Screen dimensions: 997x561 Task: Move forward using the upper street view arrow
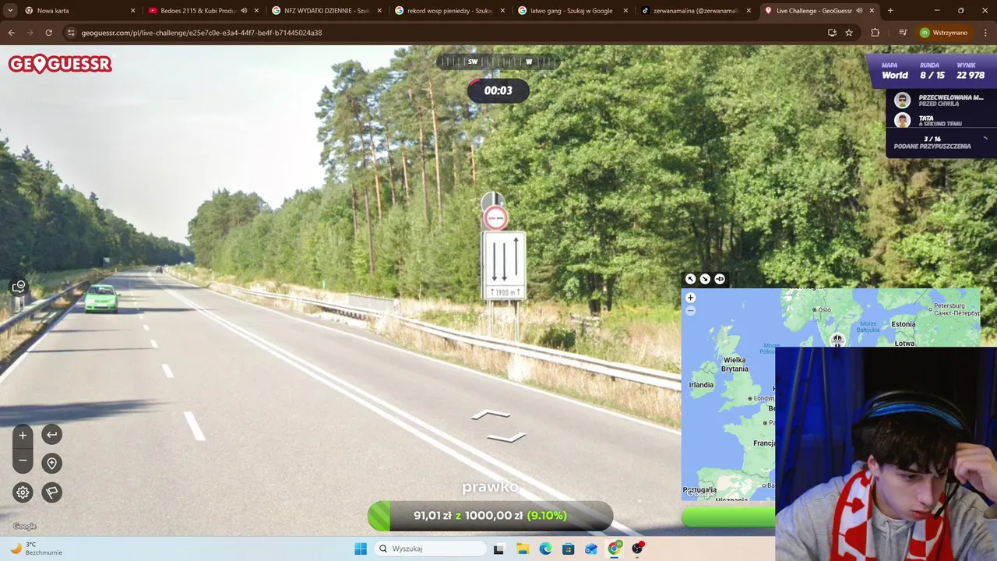(x=491, y=414)
